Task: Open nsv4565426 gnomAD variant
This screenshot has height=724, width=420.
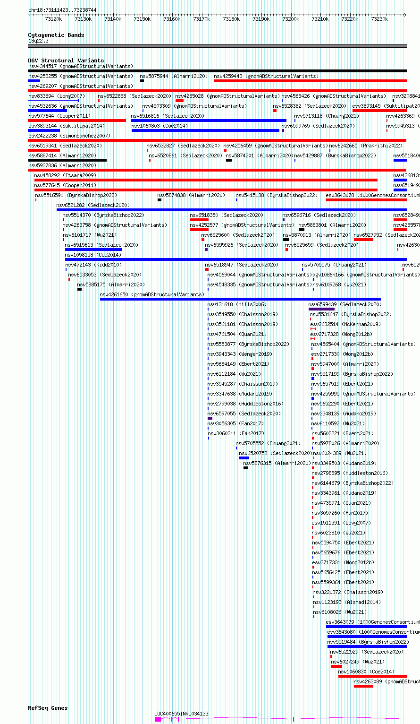Action: point(334,96)
